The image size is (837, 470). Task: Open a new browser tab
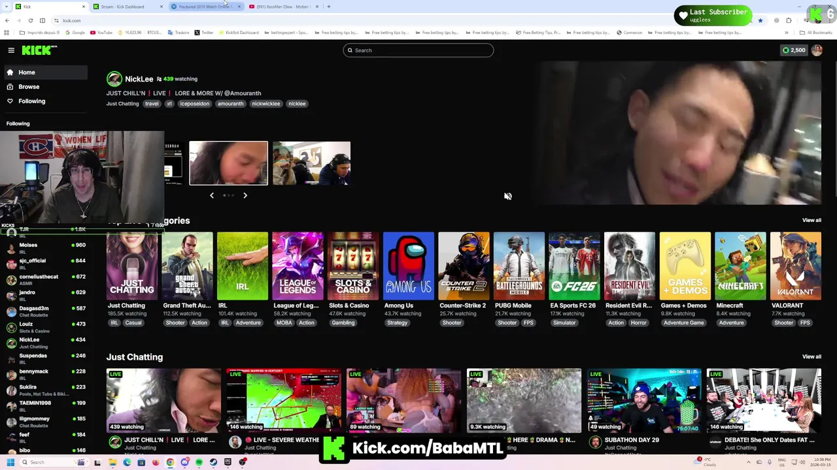[328, 7]
